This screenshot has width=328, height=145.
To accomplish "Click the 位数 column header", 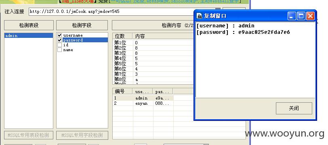I will coord(122,36).
